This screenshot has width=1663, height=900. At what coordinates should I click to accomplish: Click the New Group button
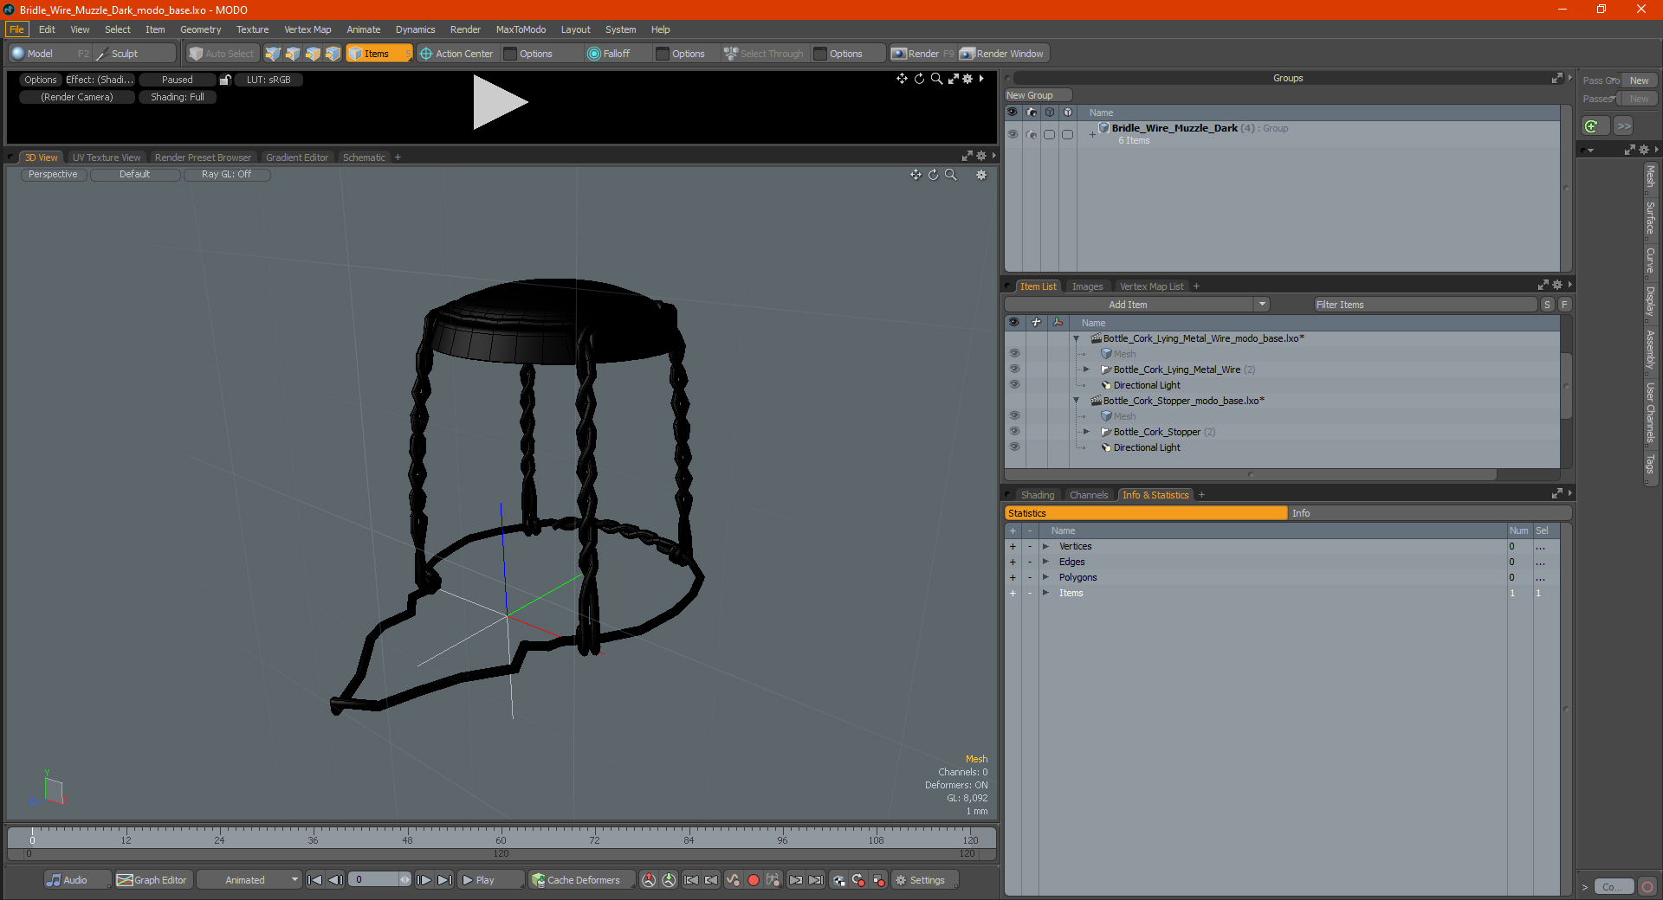click(x=1038, y=95)
